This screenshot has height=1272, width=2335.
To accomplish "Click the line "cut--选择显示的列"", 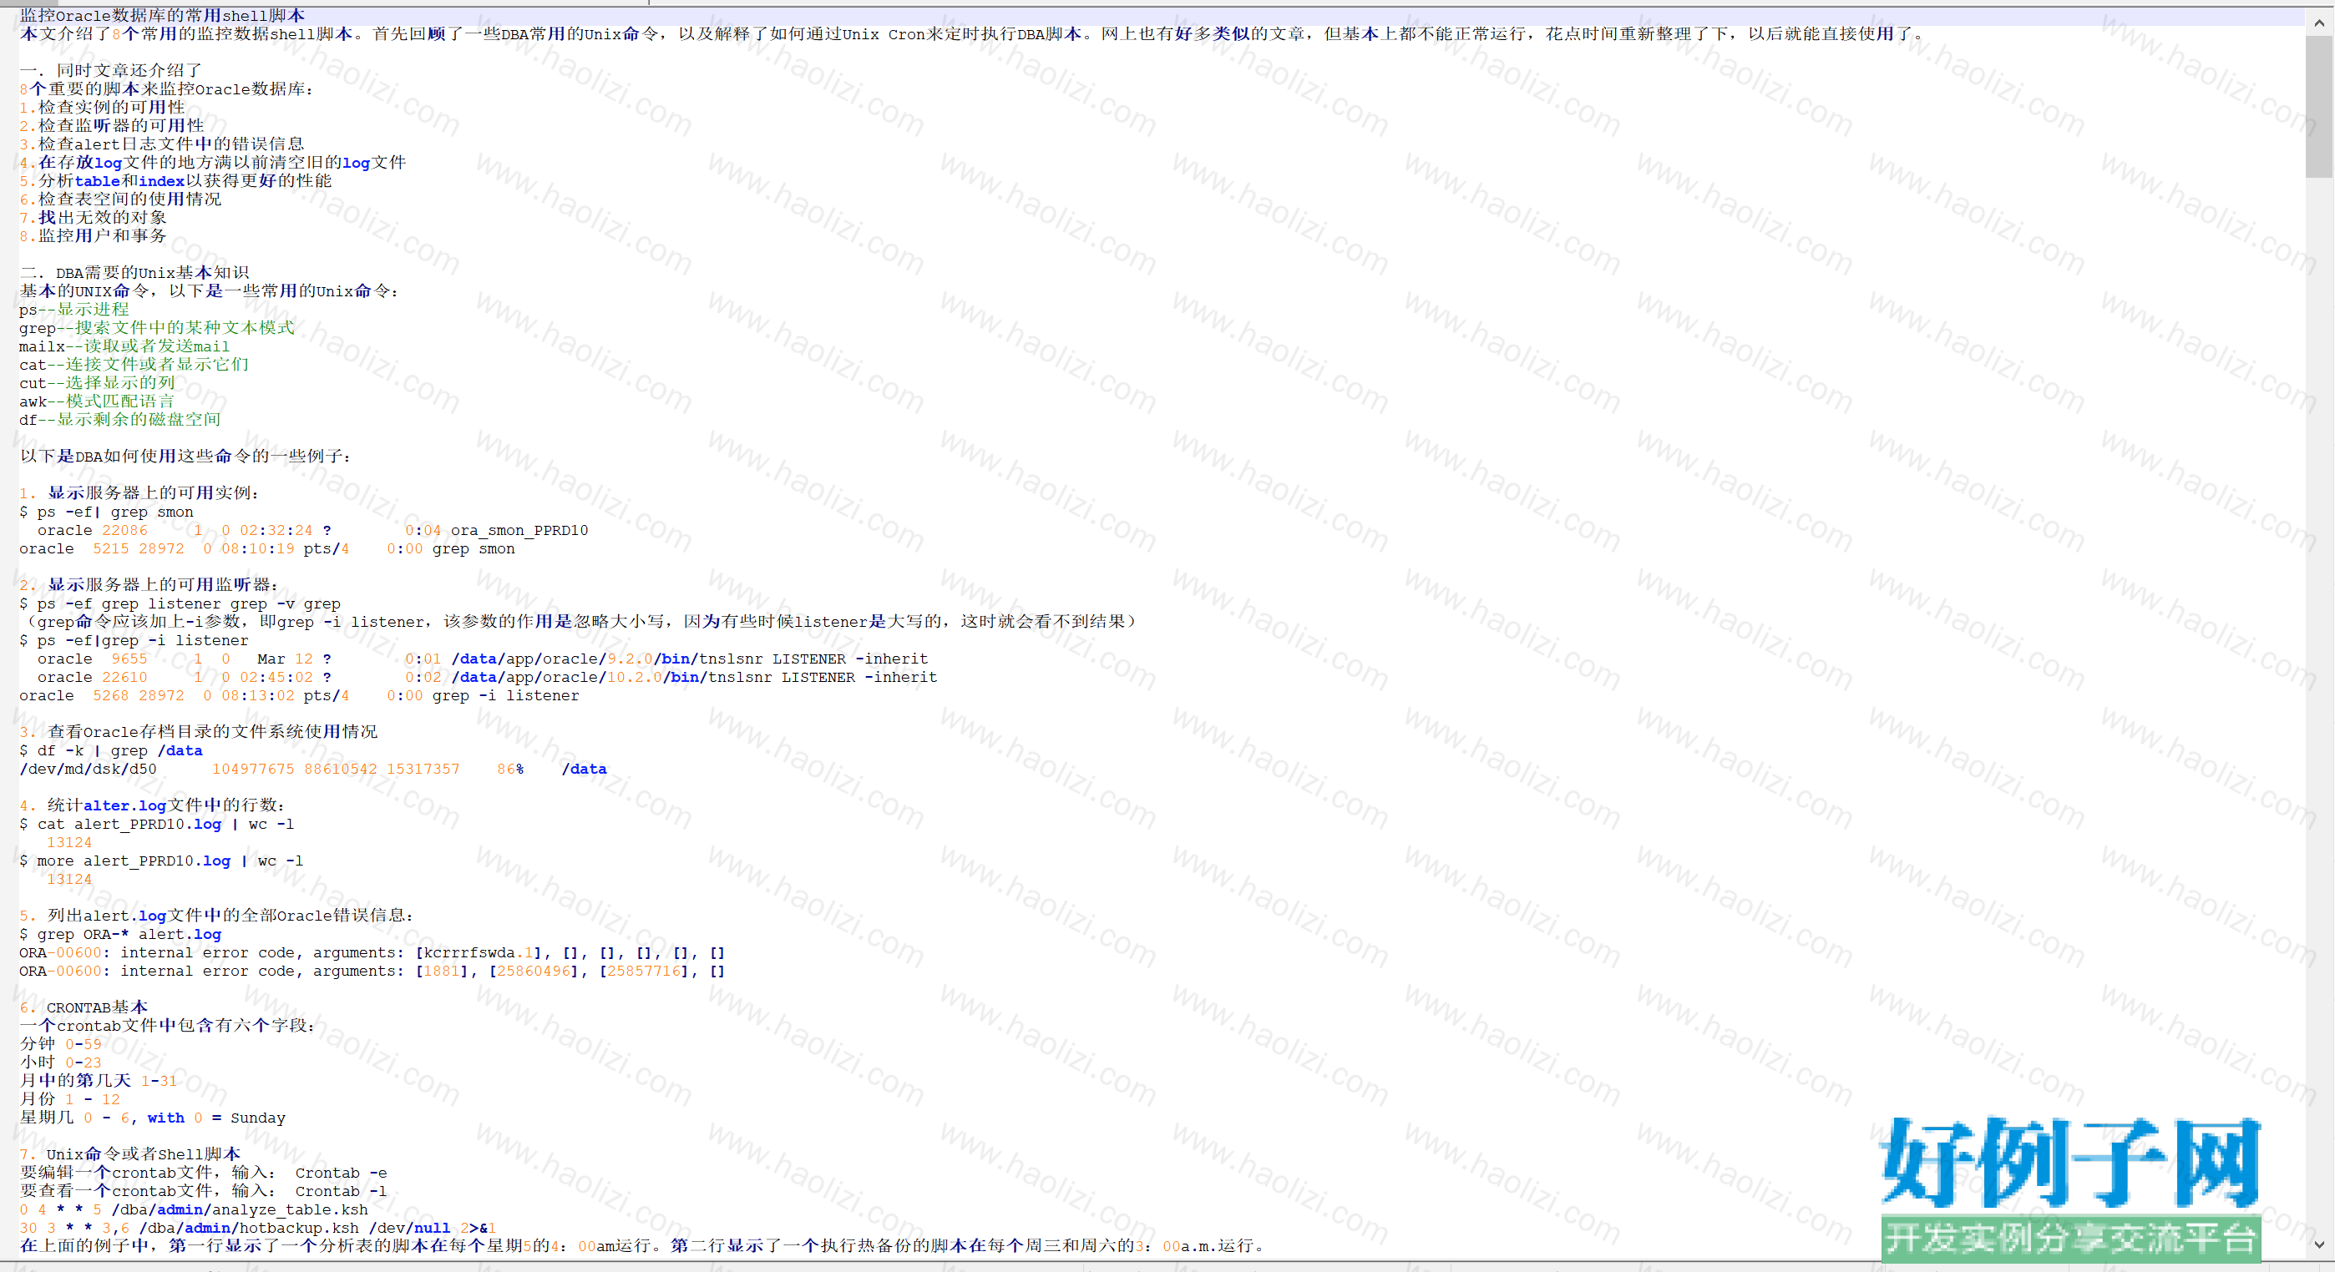I will [x=97, y=382].
